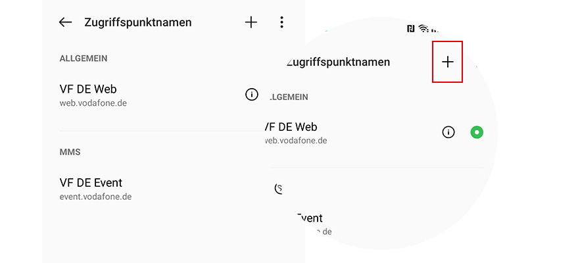Image resolution: width=578 pixels, height=263 pixels.
Task: Click the Zugriffspunktnamen title in magnified circle
Action: pos(339,62)
